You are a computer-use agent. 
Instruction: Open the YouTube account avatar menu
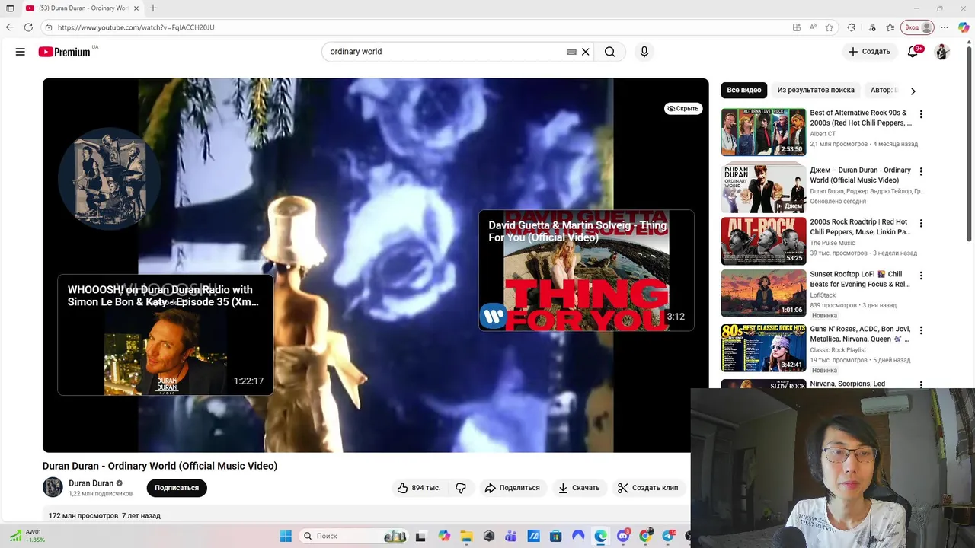(x=942, y=52)
